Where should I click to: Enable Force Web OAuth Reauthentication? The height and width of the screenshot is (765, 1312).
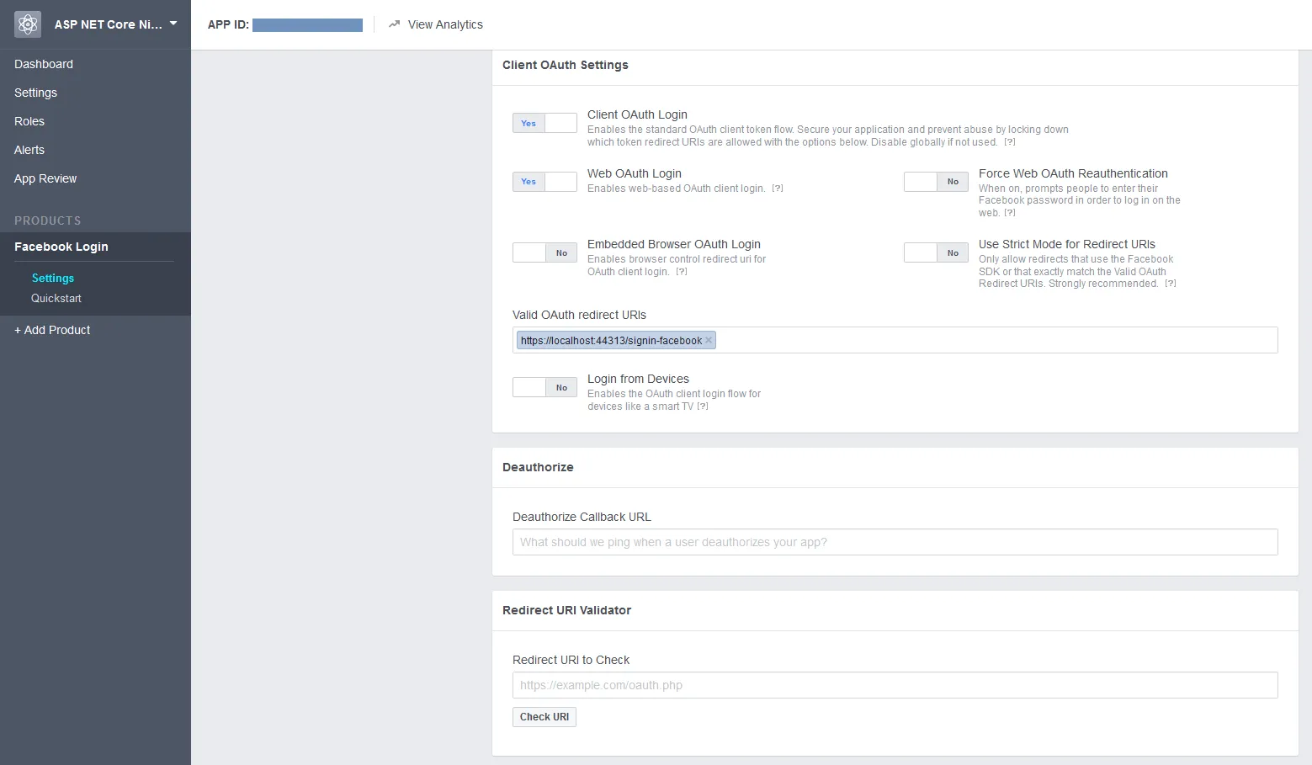936,182
